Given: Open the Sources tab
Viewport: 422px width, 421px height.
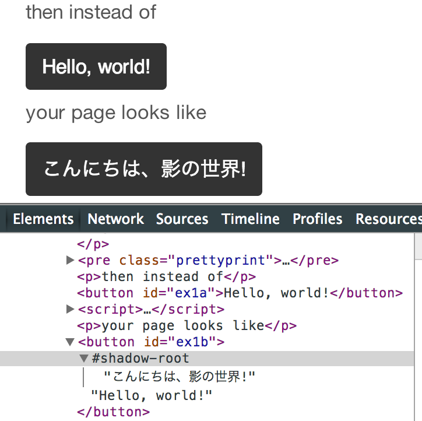Looking at the screenshot, I should 182,219.
